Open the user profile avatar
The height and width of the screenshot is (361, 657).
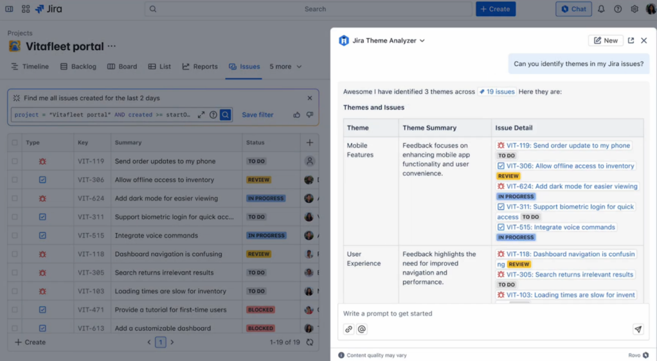652,9
